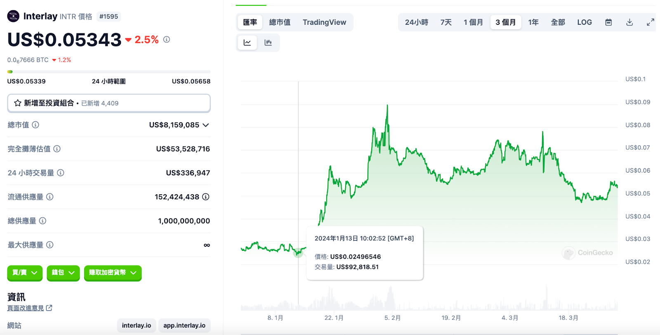Screen dimensions: 660x335
Task: Expand the 總市值 value chevron
Action: (206, 125)
